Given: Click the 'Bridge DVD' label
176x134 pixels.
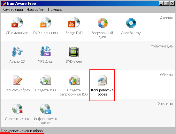Looking at the screenshot, I should point(74,33).
